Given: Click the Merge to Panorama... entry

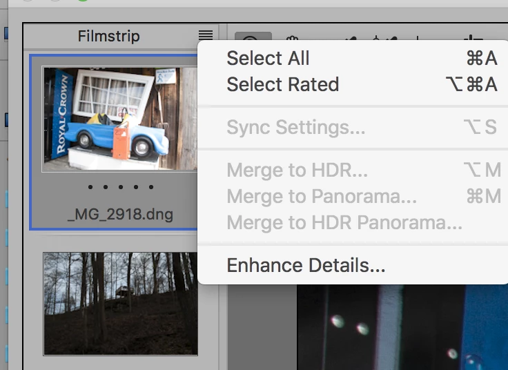Looking at the screenshot, I should pos(353,196).
